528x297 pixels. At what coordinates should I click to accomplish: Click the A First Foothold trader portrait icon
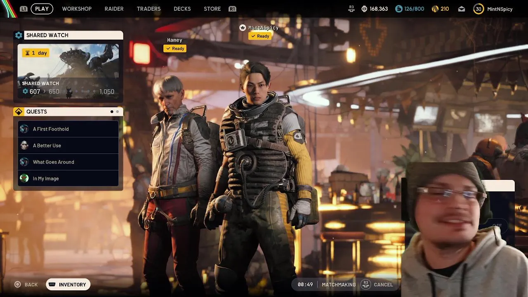point(24,129)
